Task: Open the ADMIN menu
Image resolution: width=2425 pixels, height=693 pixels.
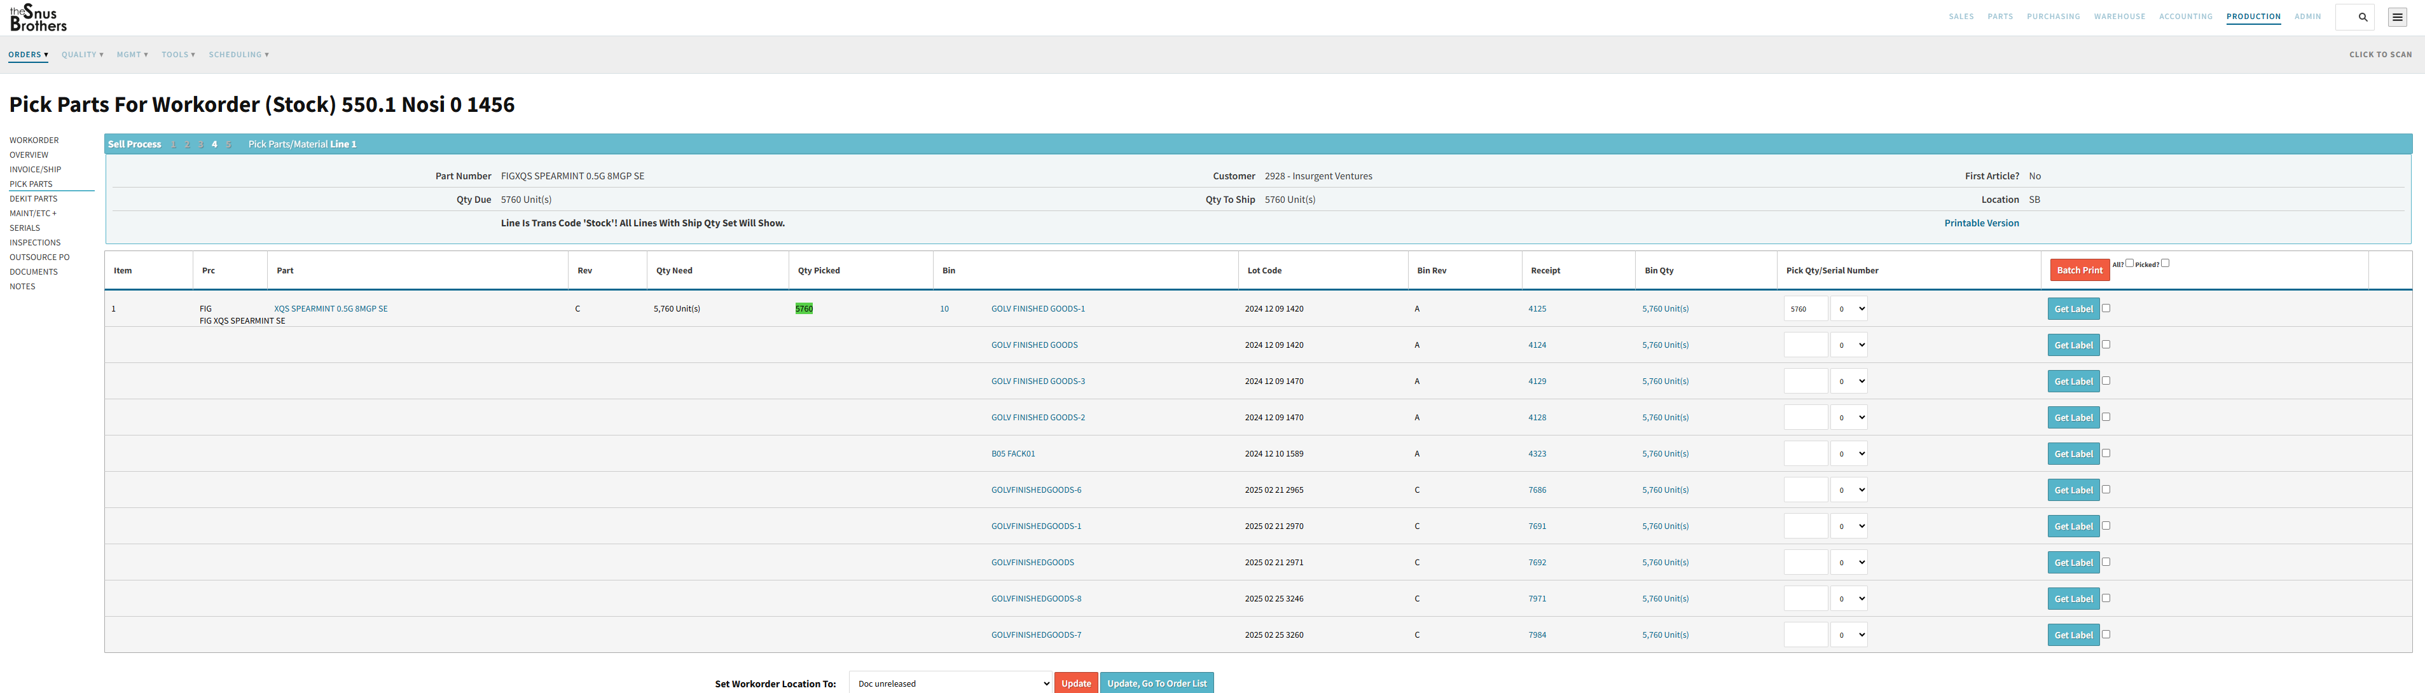Action: (2307, 17)
